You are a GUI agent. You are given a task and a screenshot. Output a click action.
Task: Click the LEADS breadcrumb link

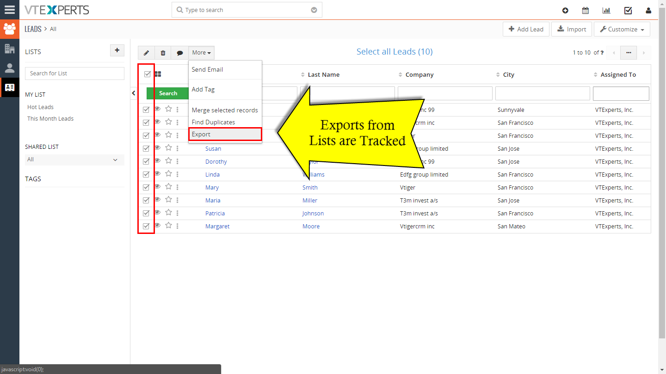pyautogui.click(x=33, y=29)
